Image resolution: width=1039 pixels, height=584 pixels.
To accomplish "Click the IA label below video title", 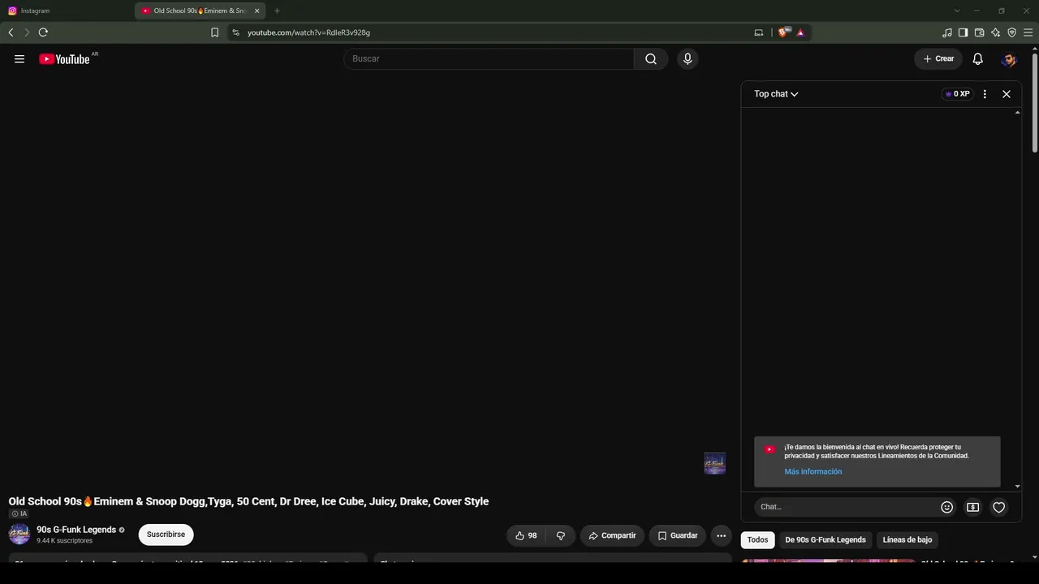I will 19,513.
